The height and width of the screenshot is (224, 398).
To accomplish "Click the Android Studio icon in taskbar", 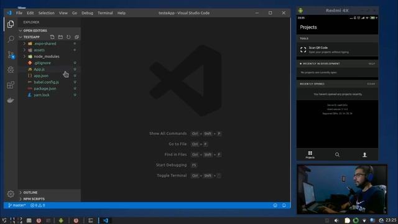I will (x=61, y=220).
